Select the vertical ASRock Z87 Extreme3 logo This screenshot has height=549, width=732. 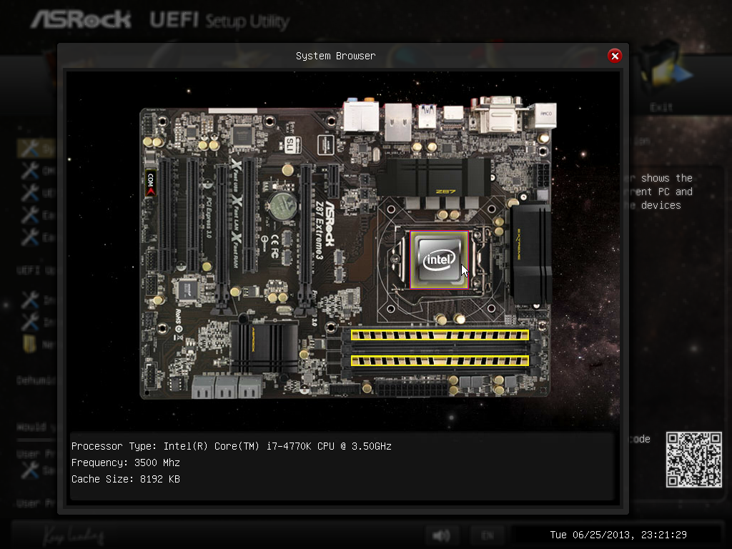324,229
